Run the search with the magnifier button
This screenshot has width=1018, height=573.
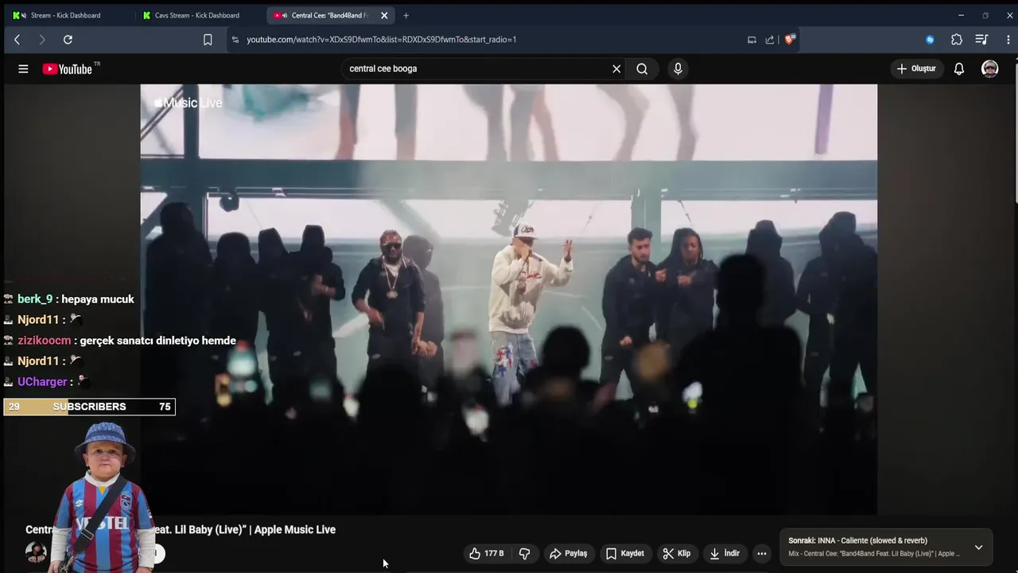pos(642,69)
